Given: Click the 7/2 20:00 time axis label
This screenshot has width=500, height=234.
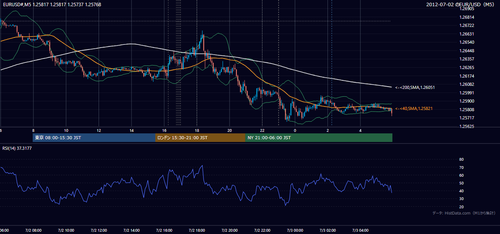Looking at the screenshot, I should pyautogui.click(x=229, y=230).
